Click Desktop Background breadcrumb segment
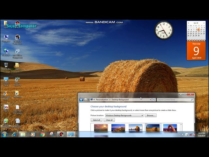The height and width of the screenshot is (157, 209). (x=120, y=99)
